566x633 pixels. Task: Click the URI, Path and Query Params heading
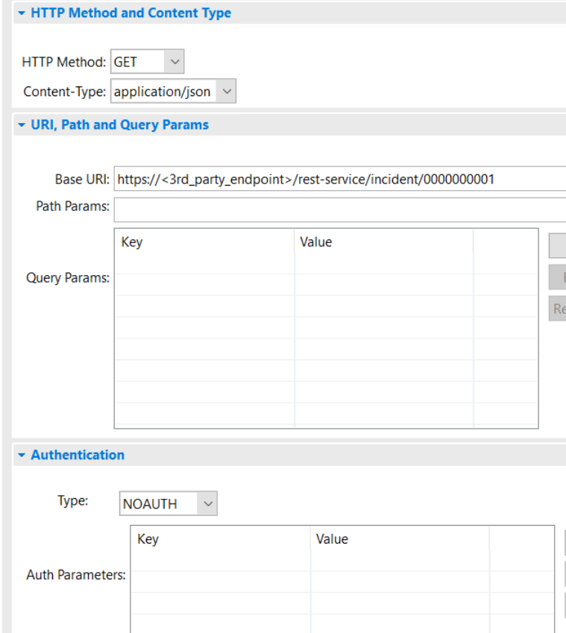tap(120, 125)
